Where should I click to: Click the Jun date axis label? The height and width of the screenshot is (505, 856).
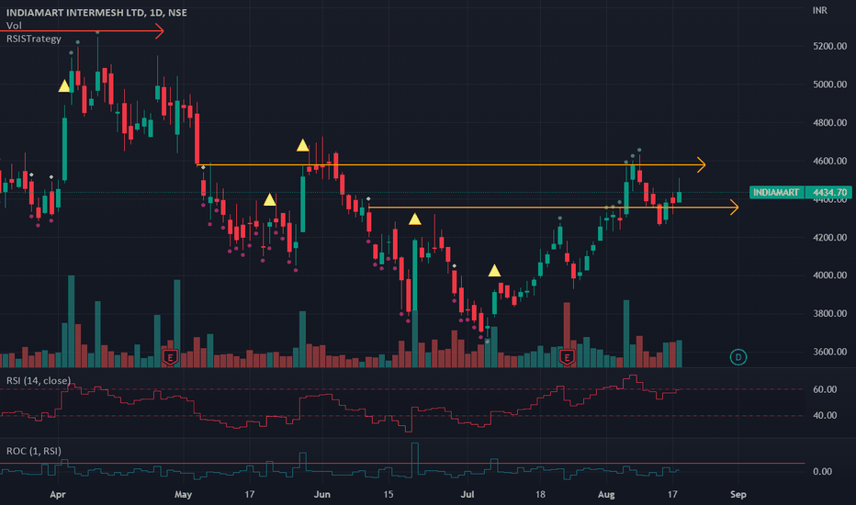coord(322,495)
